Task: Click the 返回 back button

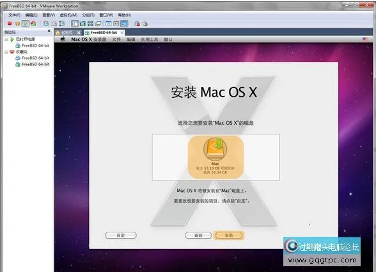Action: coord(198,236)
